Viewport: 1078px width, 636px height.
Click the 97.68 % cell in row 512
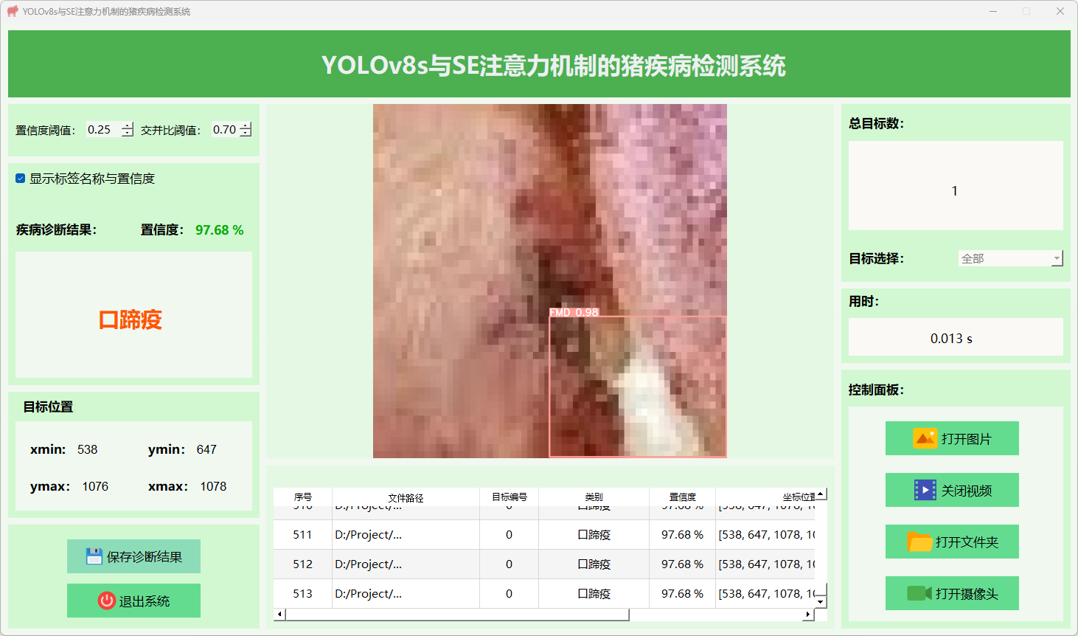(x=683, y=564)
